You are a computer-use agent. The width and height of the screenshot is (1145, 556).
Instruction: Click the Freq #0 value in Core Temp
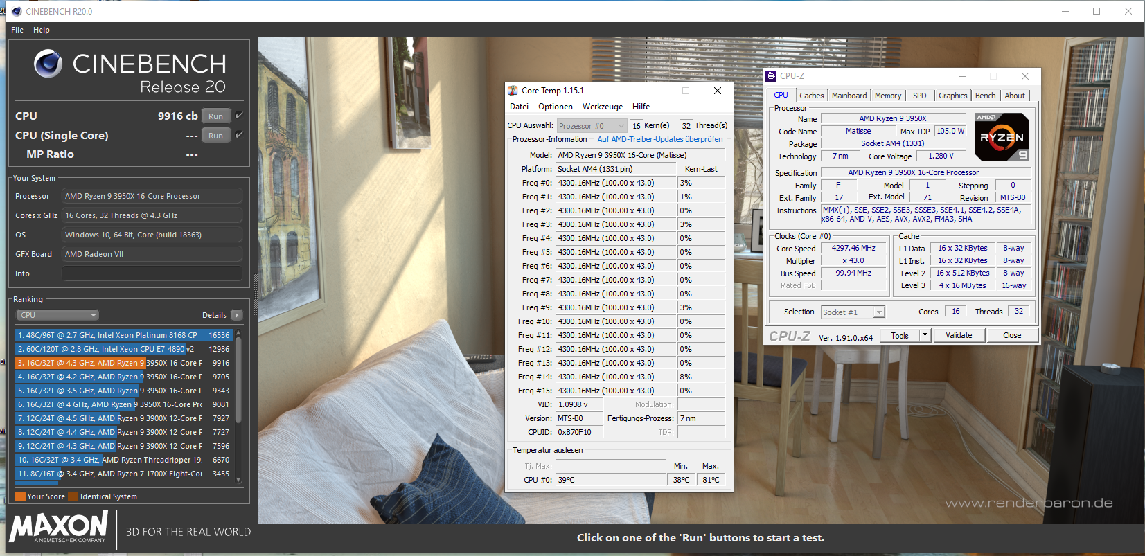616,183
